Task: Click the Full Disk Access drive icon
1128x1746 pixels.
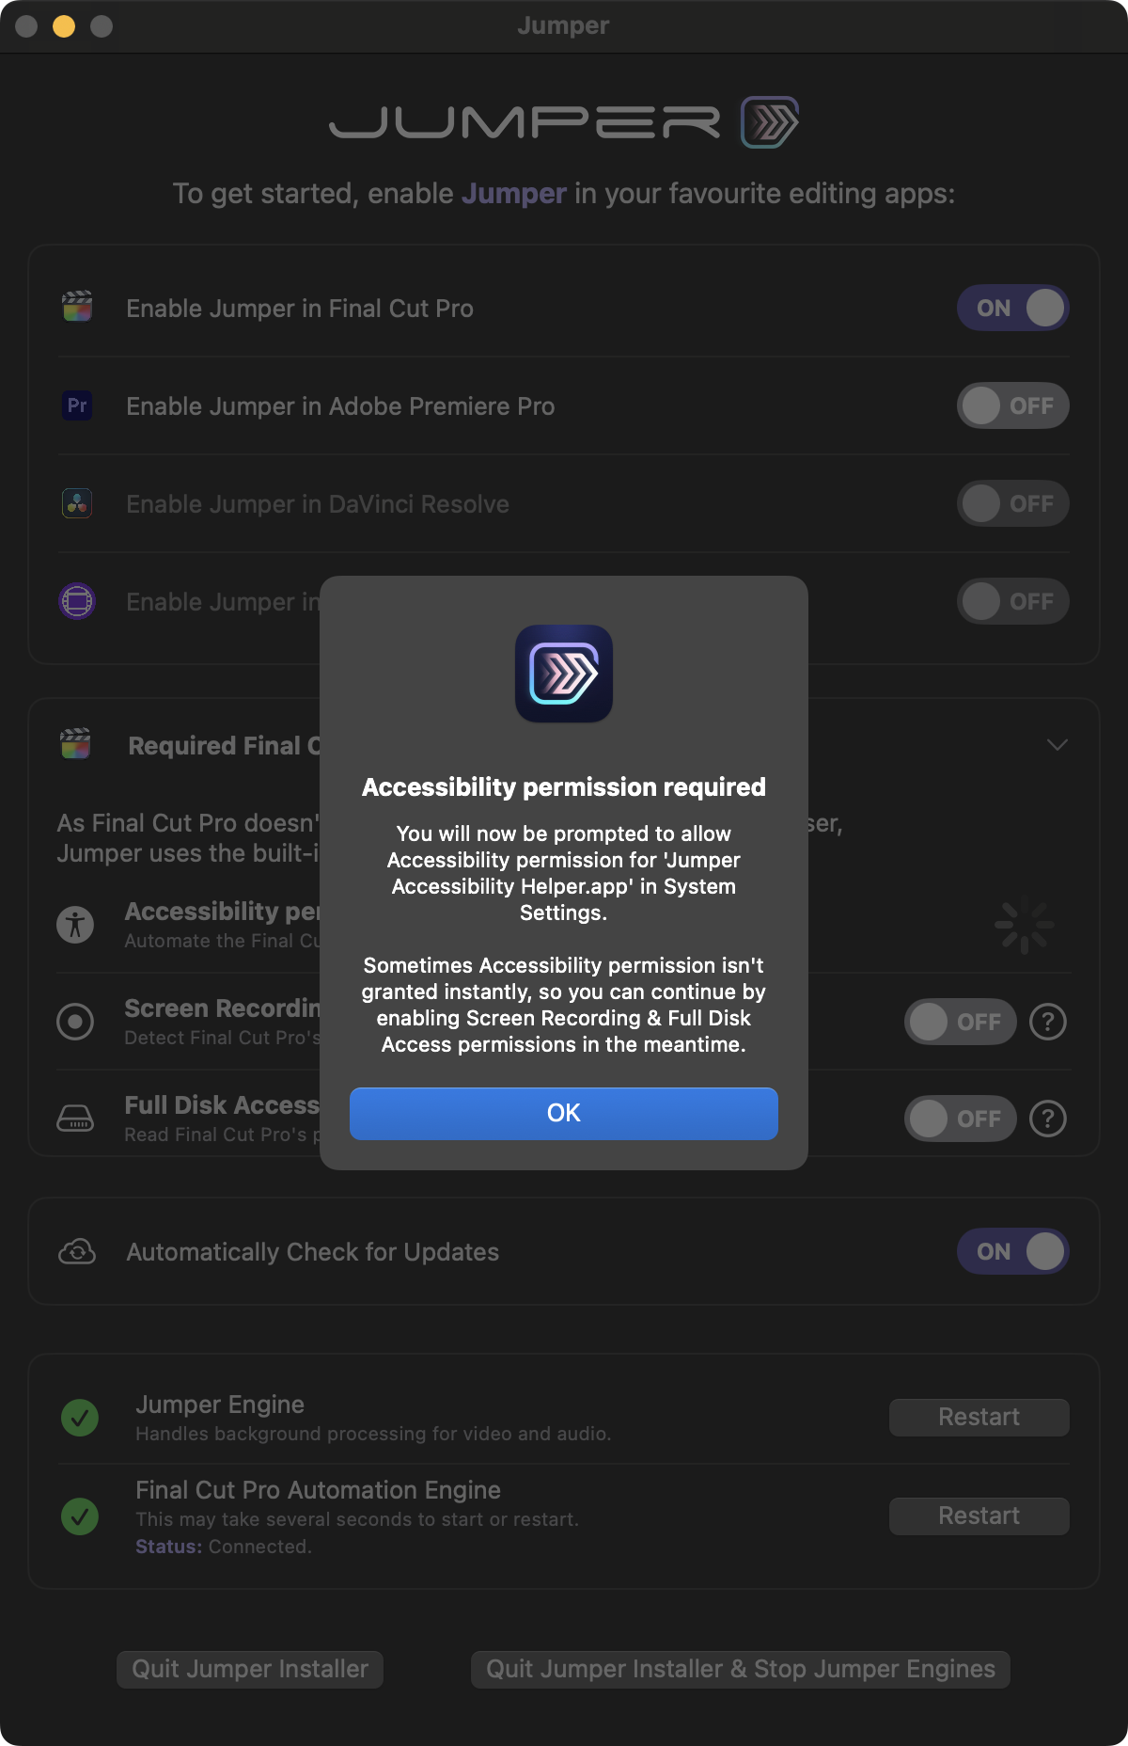Action: (75, 1119)
